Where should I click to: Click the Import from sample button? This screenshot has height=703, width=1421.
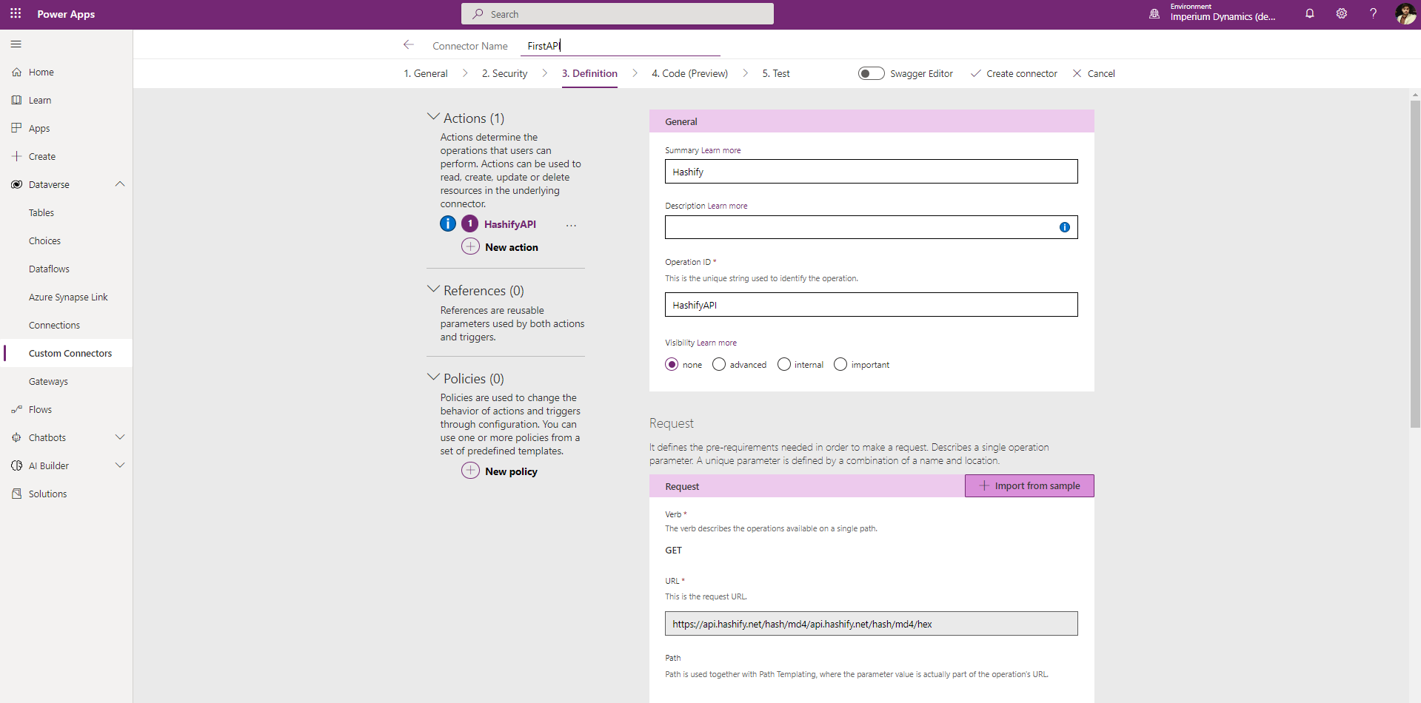[1029, 485]
